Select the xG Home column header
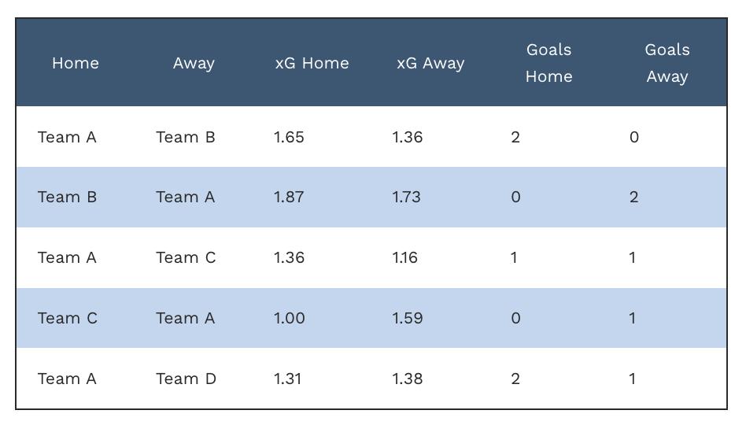 pyautogui.click(x=312, y=63)
